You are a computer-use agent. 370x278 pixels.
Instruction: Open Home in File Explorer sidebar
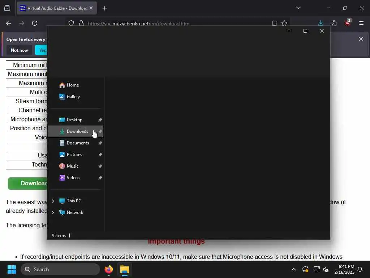click(76, 85)
